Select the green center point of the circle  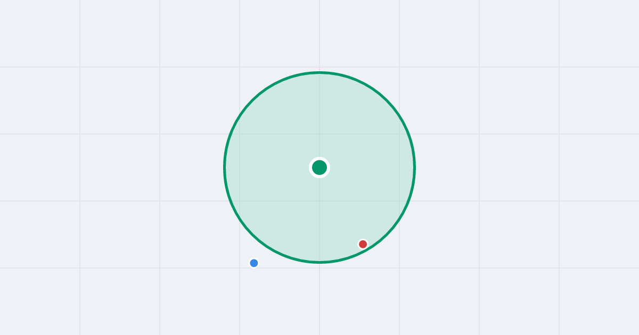(x=319, y=167)
